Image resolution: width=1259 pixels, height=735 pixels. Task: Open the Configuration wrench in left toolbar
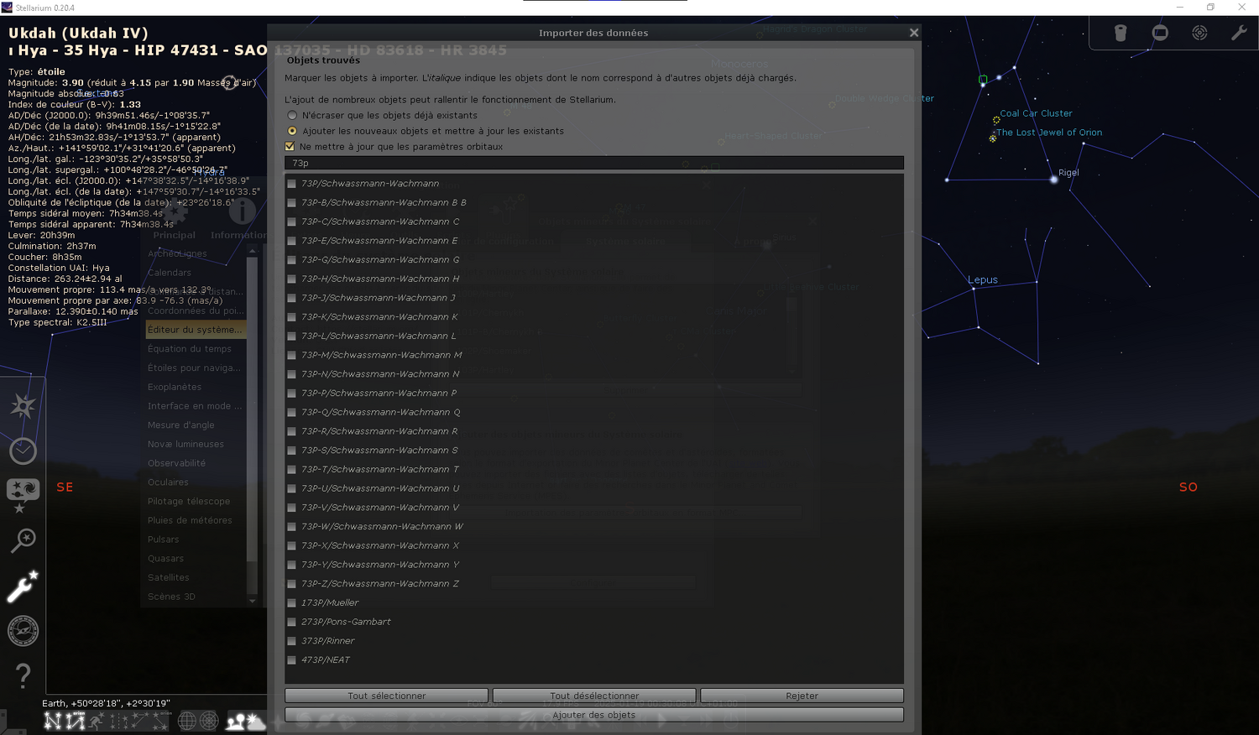[23, 586]
